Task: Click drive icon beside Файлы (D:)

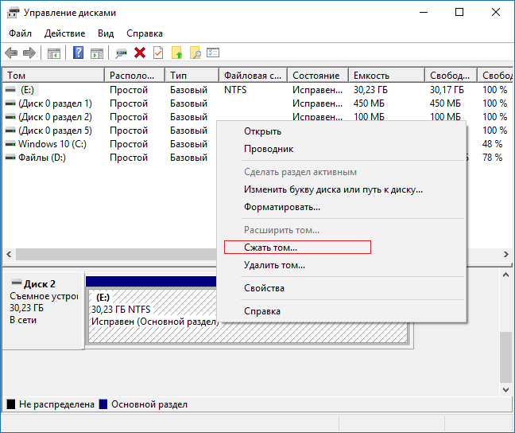Action: pos(10,158)
